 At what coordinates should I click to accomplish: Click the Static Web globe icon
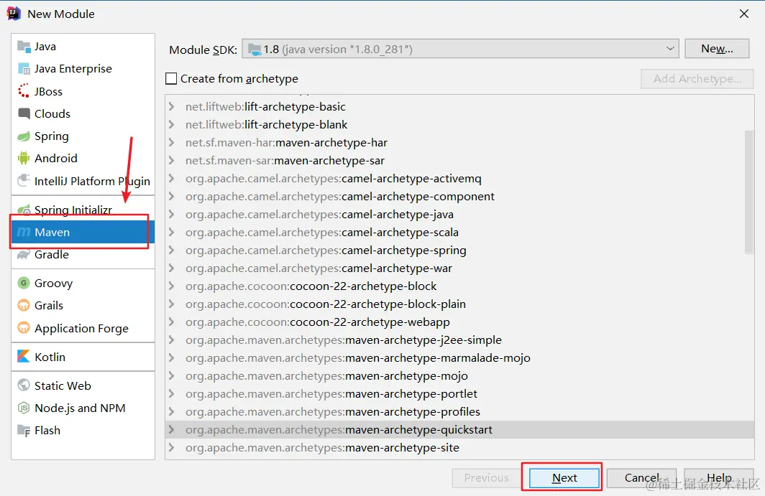pyautogui.click(x=24, y=385)
